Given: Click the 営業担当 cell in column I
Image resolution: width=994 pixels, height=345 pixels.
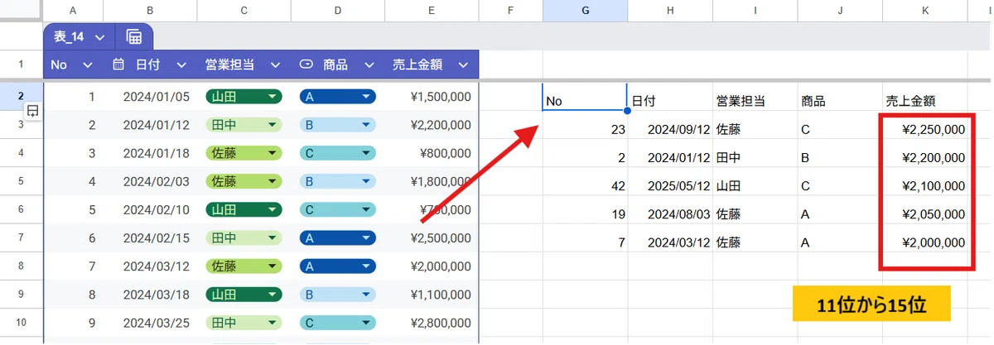Looking at the screenshot, I should click(755, 97).
